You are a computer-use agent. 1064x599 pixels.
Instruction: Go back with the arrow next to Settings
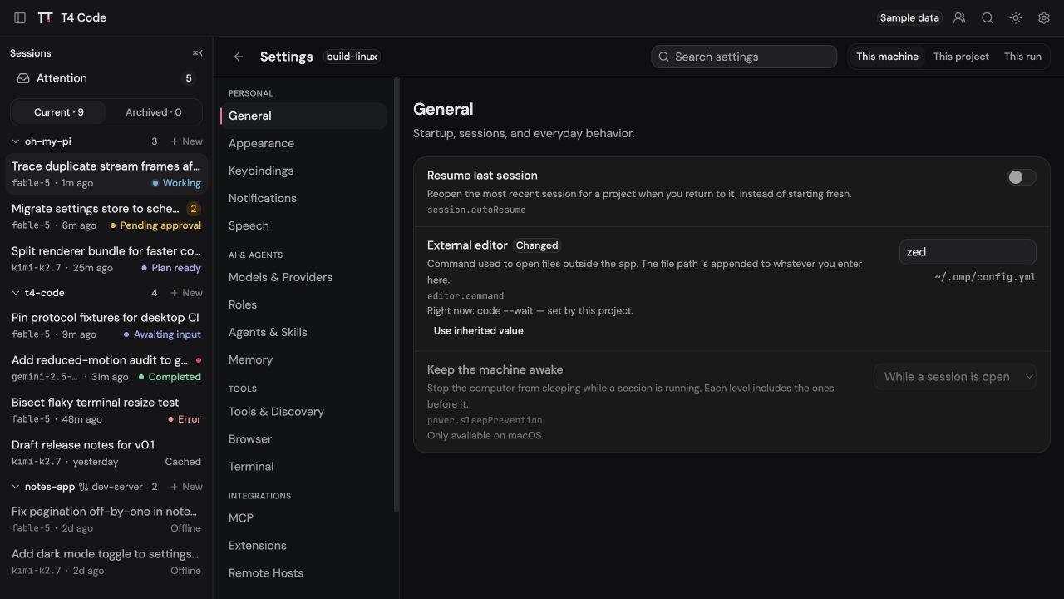click(239, 57)
